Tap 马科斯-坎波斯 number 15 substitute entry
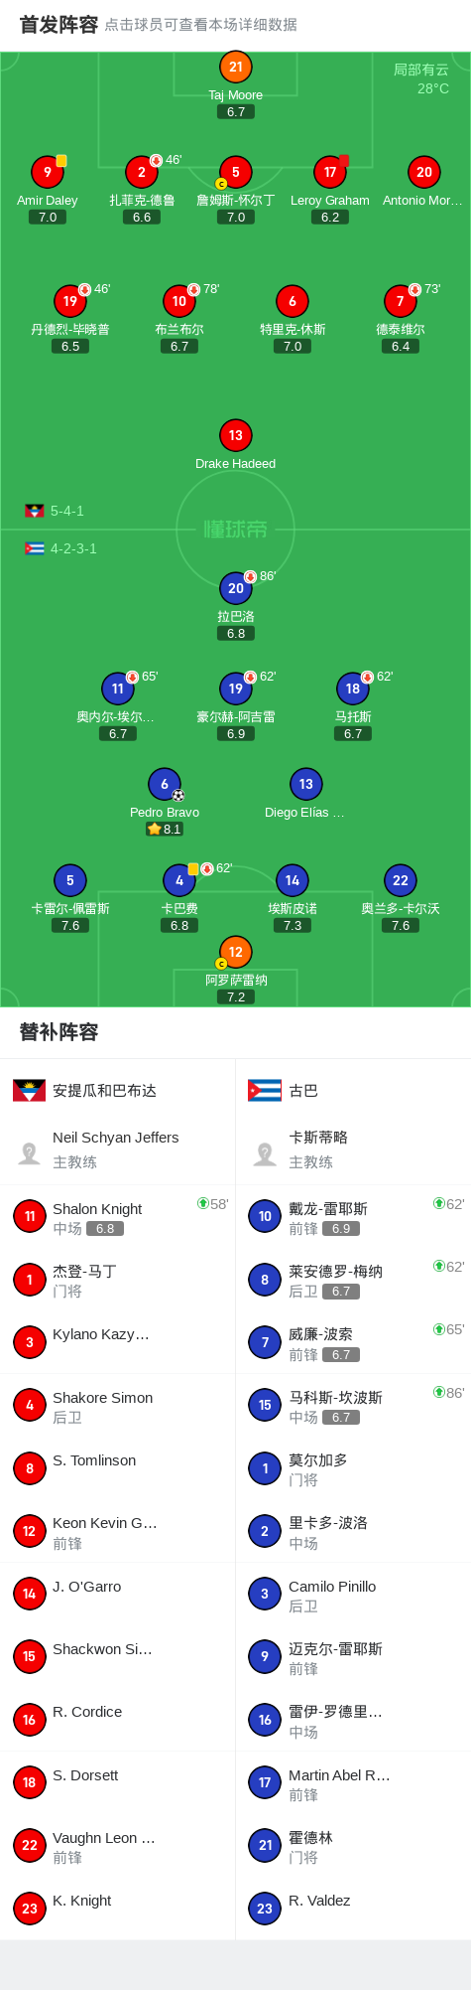This screenshot has height=1990, width=471. 353,1406
